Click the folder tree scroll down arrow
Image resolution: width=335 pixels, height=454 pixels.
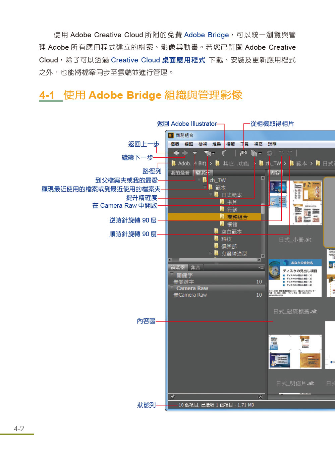click(263, 256)
